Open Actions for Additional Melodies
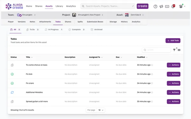The width and height of the screenshot is (191, 119). (x=173, y=92)
